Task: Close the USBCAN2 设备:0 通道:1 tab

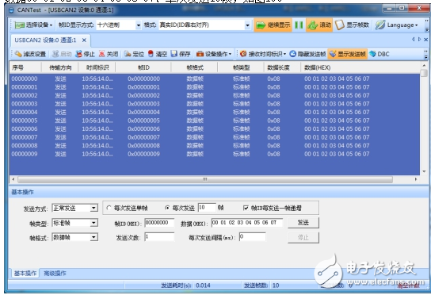Action: tap(84, 40)
